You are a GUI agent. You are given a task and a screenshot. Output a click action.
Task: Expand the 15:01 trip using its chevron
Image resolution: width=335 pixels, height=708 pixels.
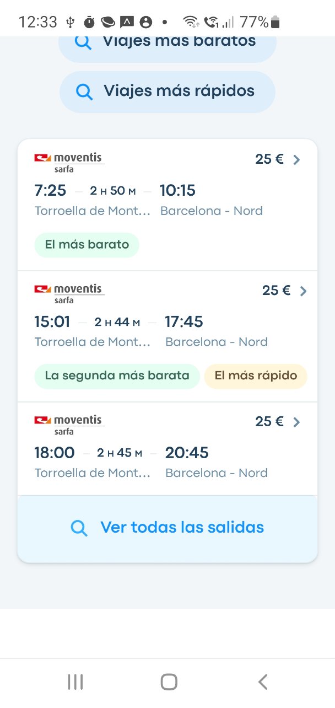click(x=303, y=291)
